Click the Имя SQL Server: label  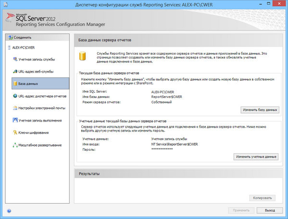(x=95, y=91)
